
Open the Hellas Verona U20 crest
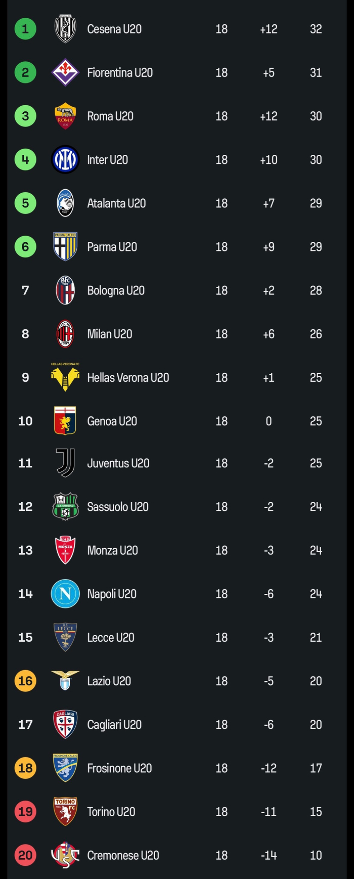tap(65, 378)
